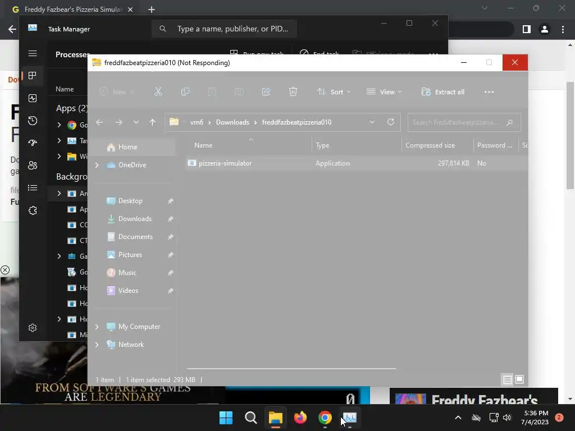The image size is (575, 431).
Task: Click Downloads in address breadcrumb
Action: pos(232,122)
